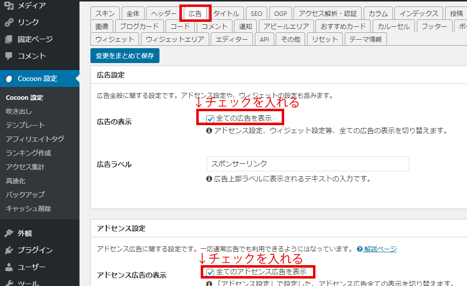This screenshot has width=467, height=286.
Task: Open the API tab
Action: point(264,39)
